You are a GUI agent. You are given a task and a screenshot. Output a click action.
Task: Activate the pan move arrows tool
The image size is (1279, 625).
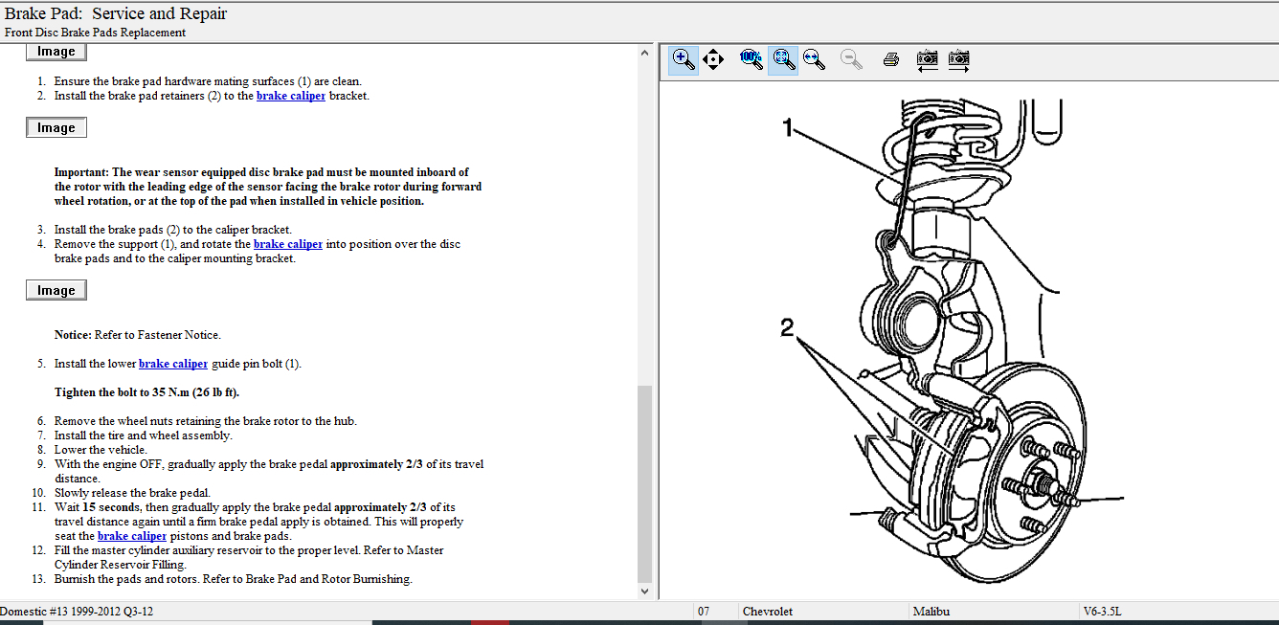712,59
